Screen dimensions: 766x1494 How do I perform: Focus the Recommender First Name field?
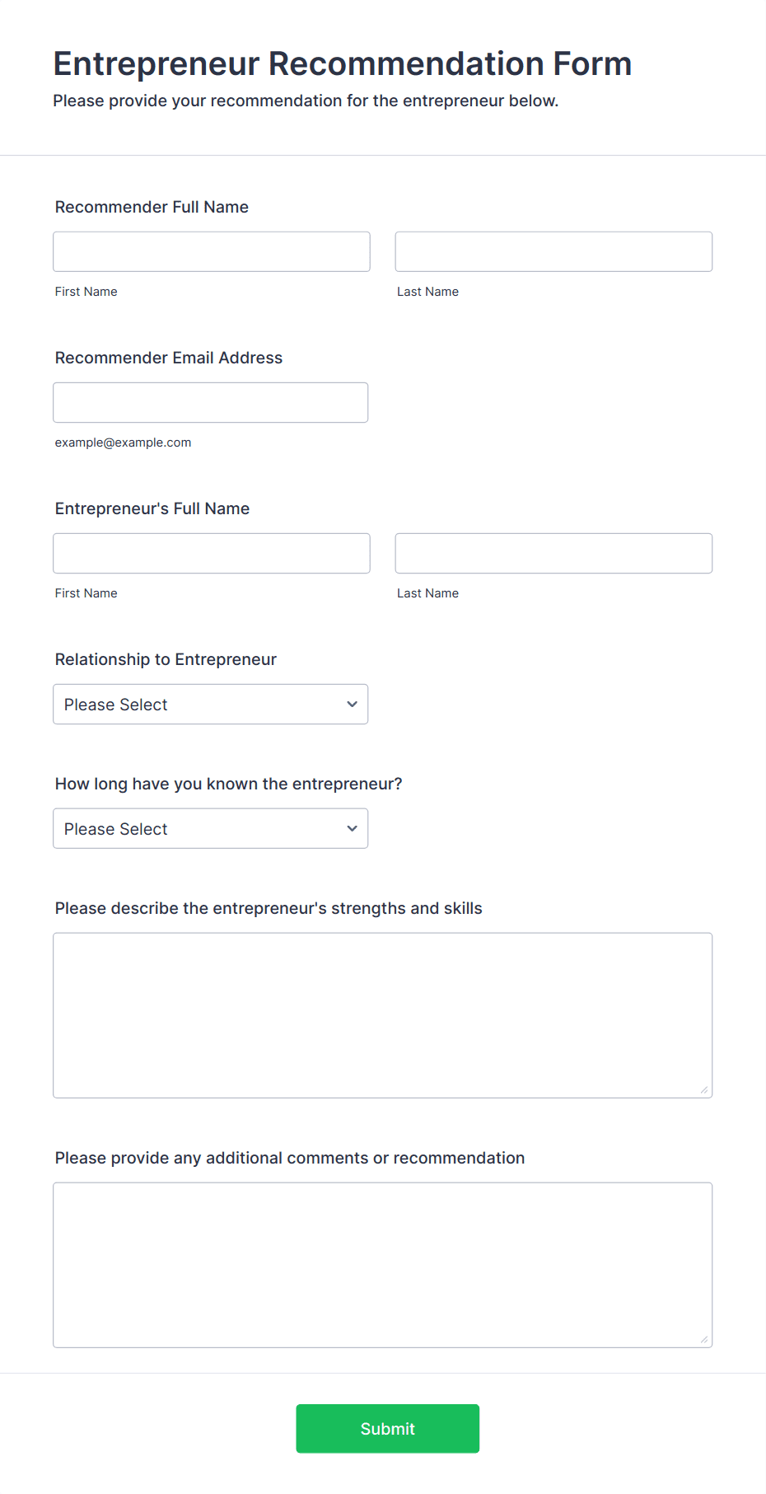pyautogui.click(x=212, y=251)
